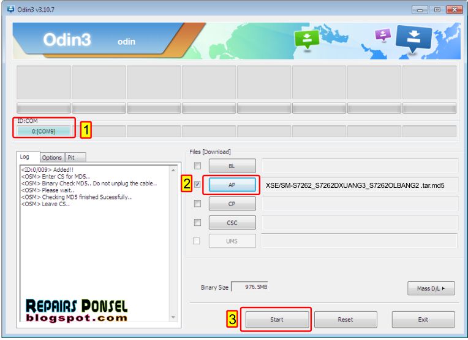The height and width of the screenshot is (340, 468).
Task: Start the flashing process
Action: [x=277, y=319]
